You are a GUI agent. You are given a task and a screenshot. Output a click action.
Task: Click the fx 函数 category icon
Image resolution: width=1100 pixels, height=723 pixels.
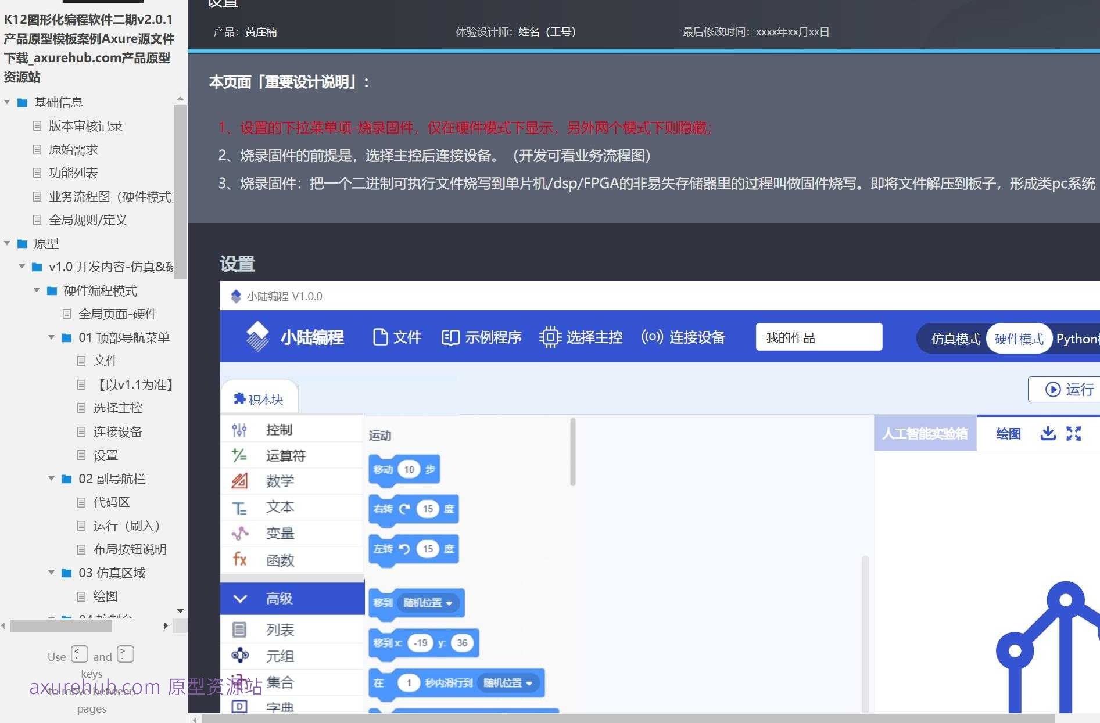click(x=239, y=559)
